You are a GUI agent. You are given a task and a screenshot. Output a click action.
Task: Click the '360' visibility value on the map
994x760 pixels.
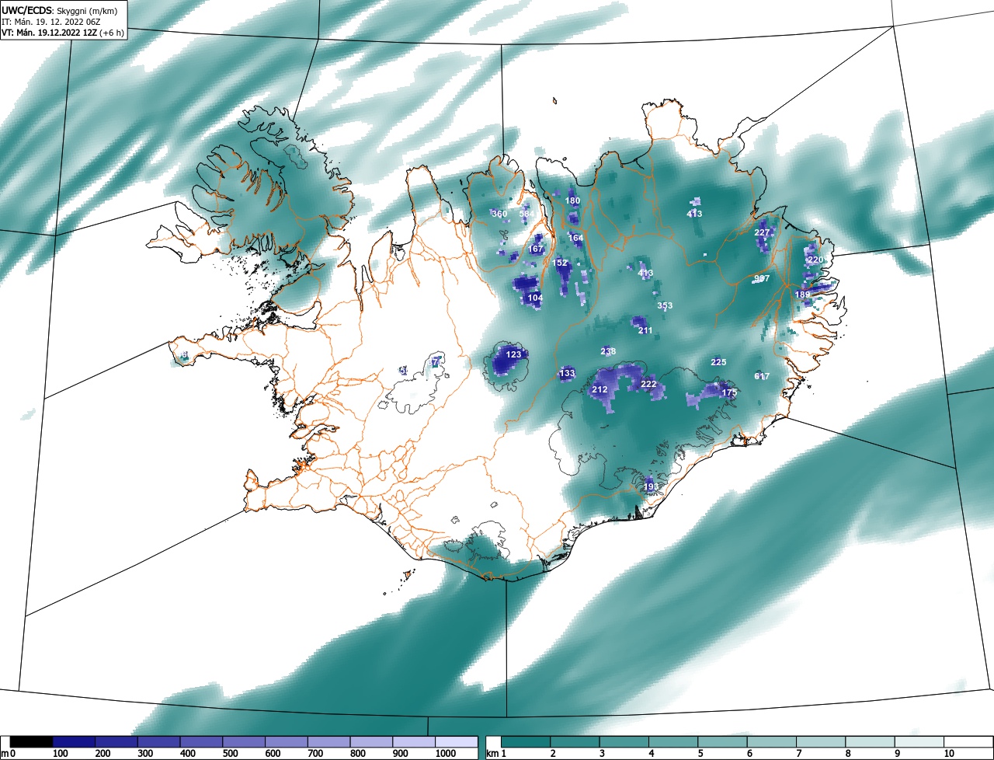pos(499,214)
